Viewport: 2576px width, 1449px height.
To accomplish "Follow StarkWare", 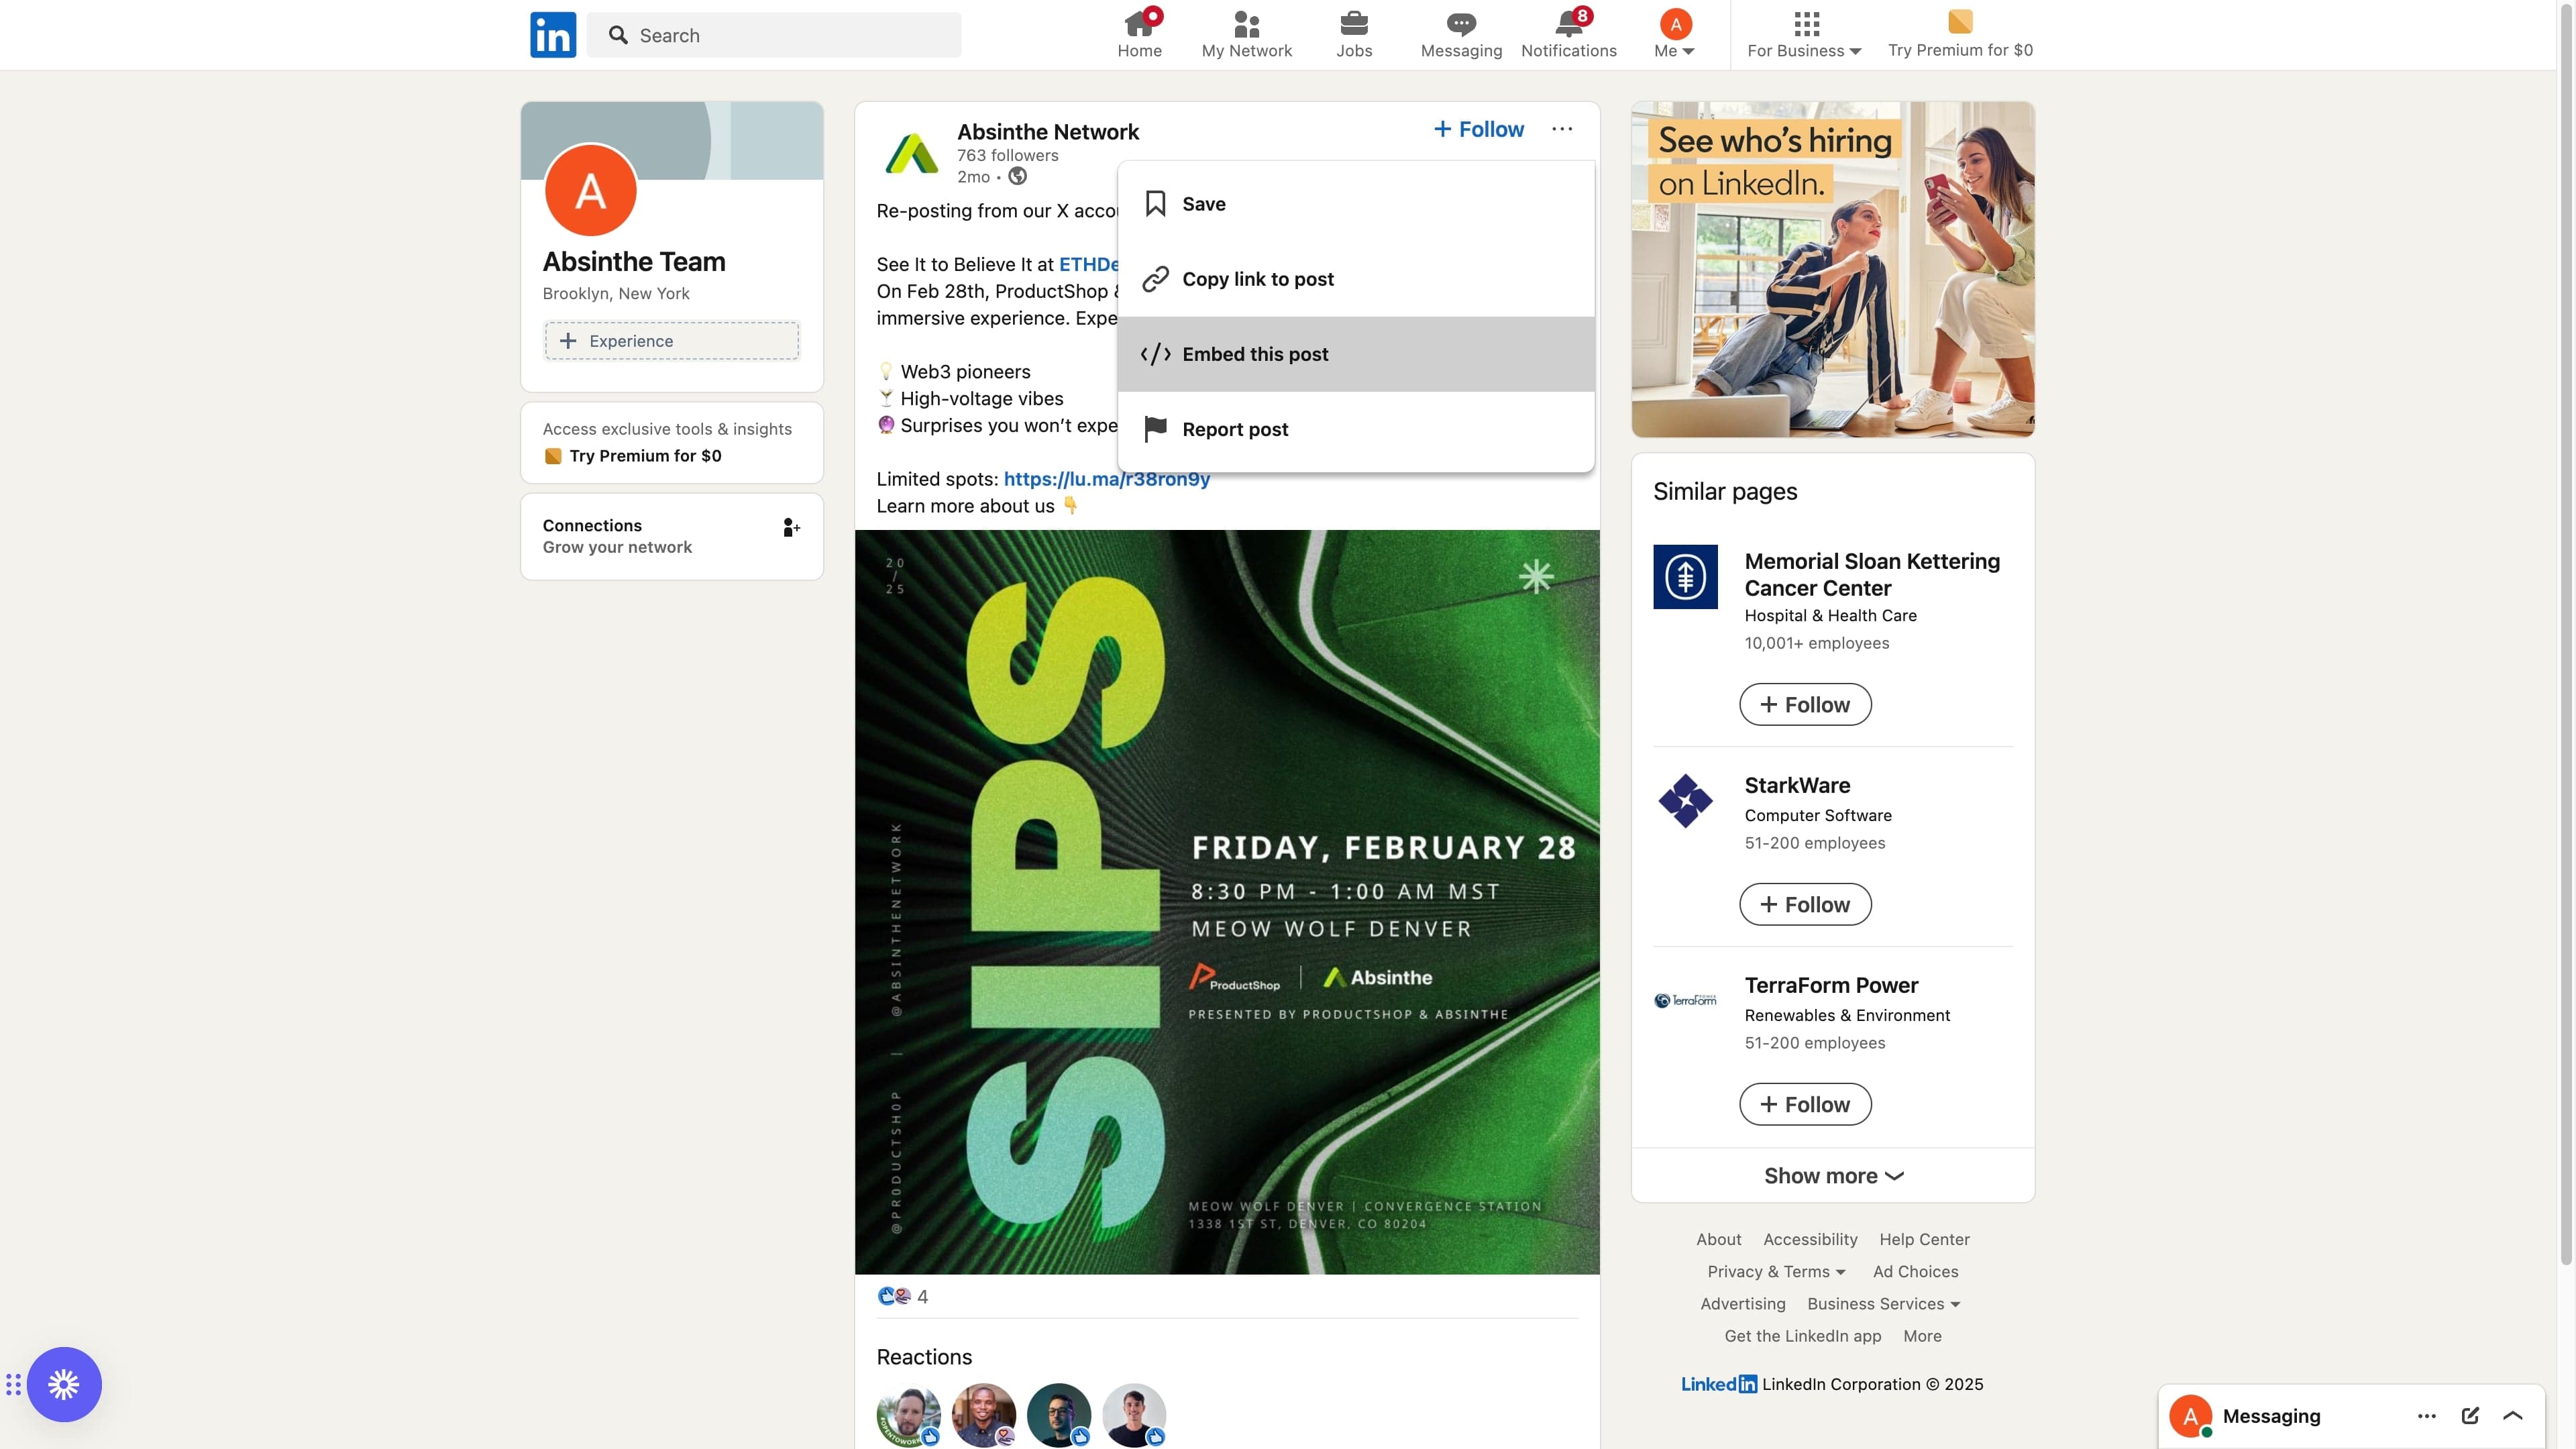I will pos(1805,905).
